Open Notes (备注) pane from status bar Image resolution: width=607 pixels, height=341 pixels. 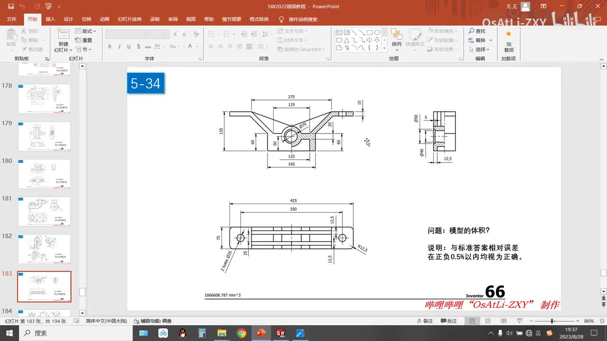pyautogui.click(x=425, y=321)
